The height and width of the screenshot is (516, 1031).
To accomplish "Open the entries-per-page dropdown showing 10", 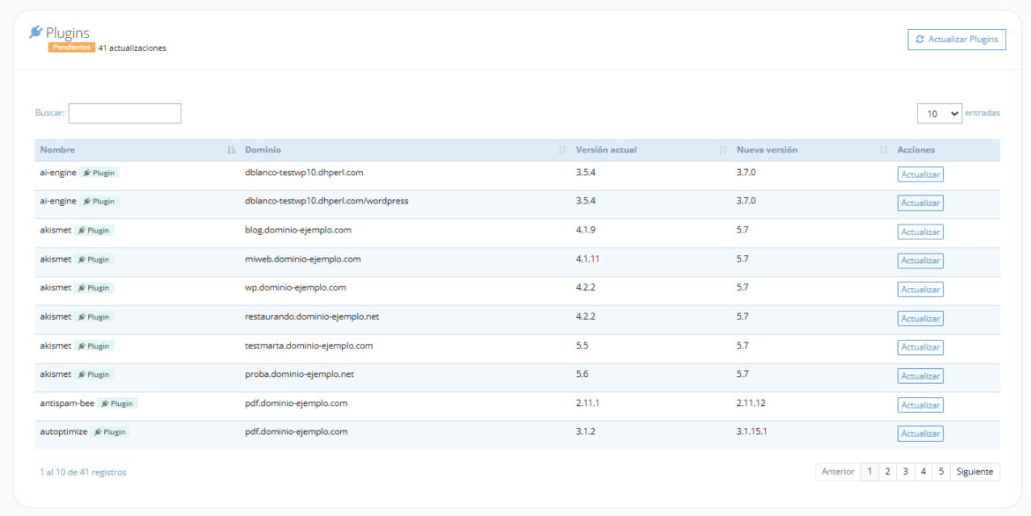I will tap(939, 113).
